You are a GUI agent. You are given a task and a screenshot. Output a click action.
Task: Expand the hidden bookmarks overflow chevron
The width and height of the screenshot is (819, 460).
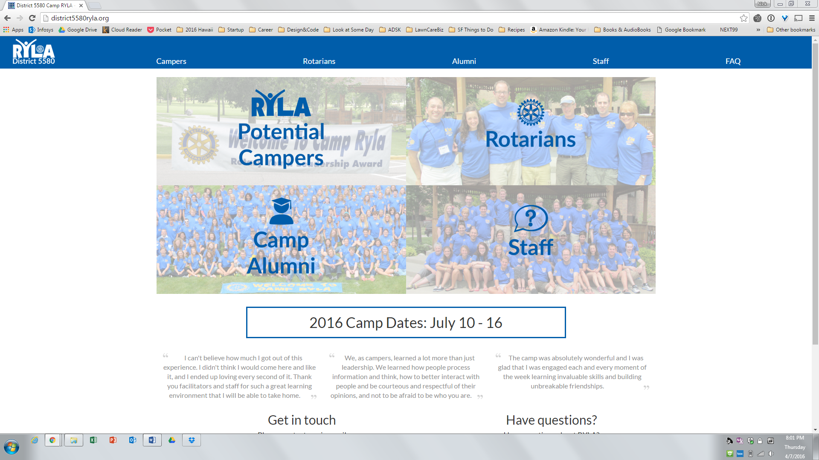pos(758,30)
